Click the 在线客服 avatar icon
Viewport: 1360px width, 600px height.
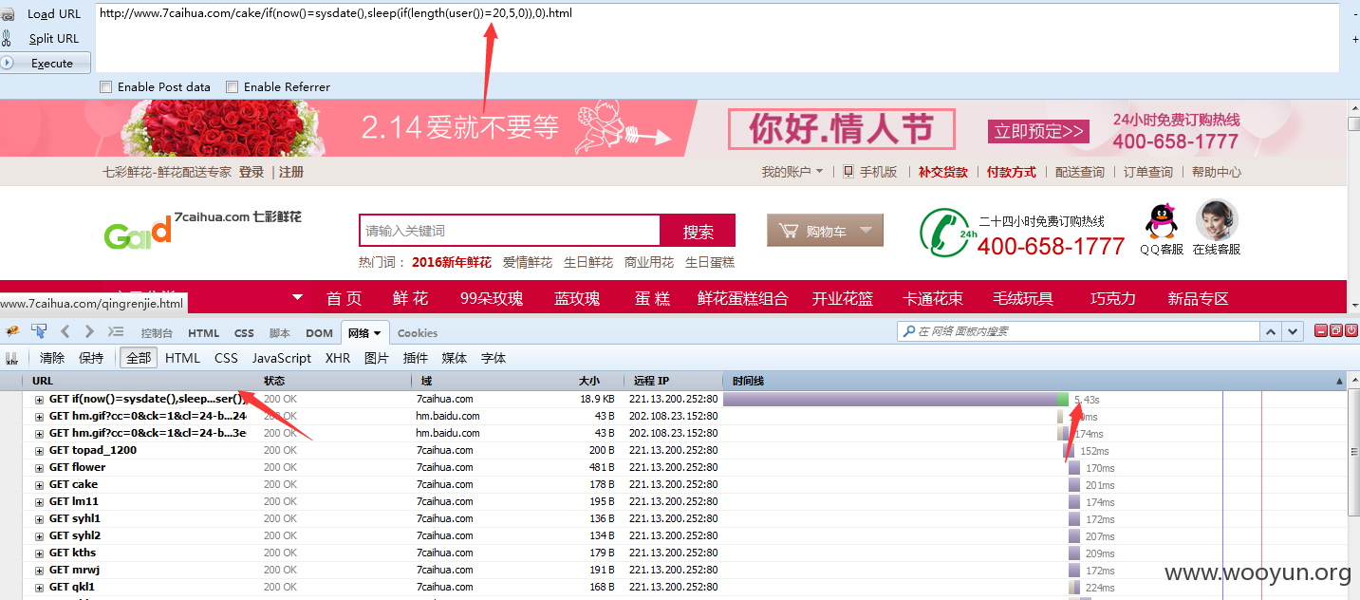1217,220
